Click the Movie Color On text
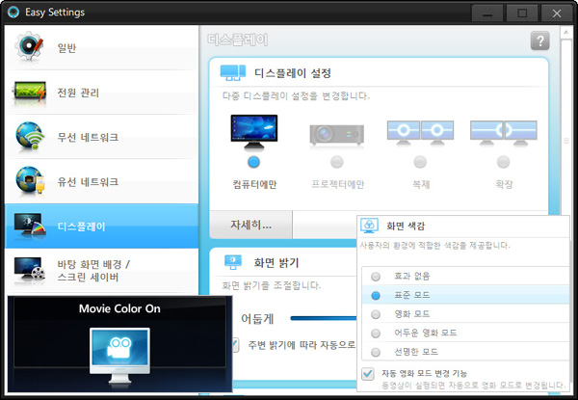Screen dimensions: 578x400 119,308
